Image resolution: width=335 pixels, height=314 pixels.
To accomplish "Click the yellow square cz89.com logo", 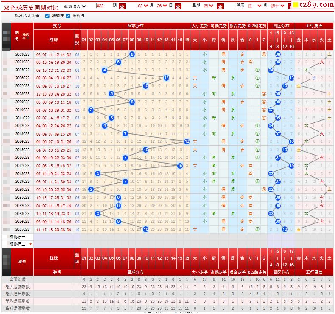I will 297,5.
